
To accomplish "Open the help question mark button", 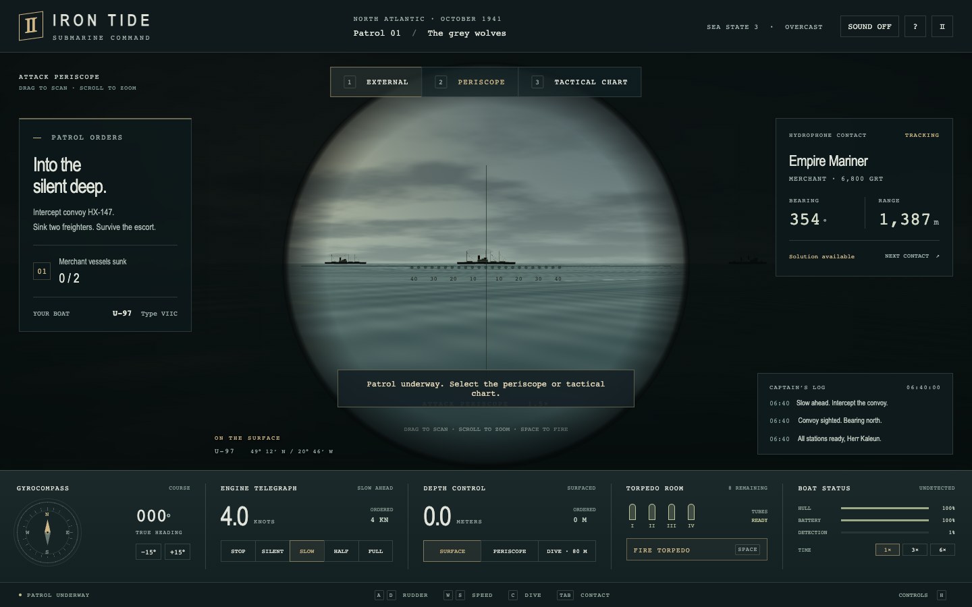I will [x=915, y=26].
